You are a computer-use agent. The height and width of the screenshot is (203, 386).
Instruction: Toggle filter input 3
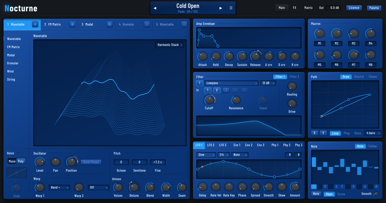[226, 90]
